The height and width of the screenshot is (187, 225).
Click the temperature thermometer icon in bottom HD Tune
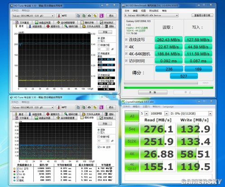59,107
